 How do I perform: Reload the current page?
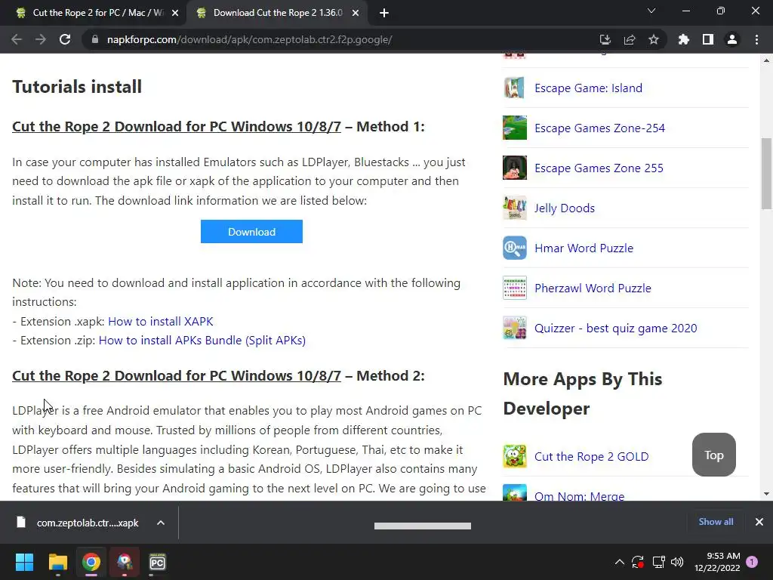pyautogui.click(x=65, y=39)
